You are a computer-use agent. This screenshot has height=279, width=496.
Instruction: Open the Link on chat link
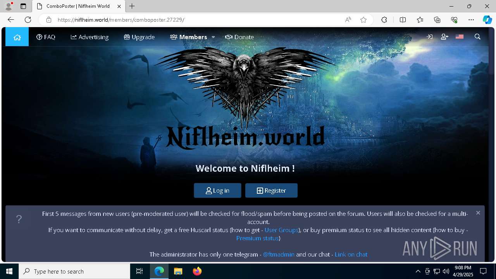[x=351, y=255]
